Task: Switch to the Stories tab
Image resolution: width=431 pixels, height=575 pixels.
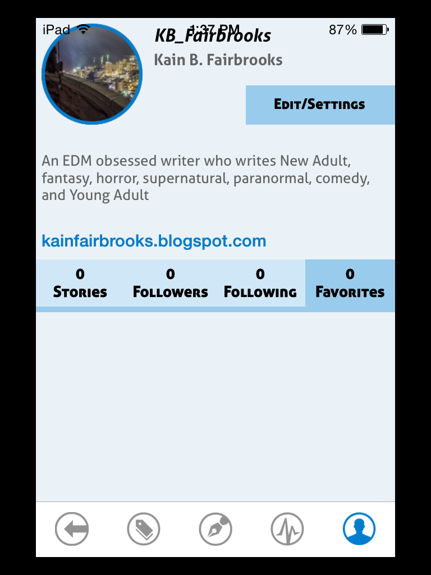Action: 80,283
